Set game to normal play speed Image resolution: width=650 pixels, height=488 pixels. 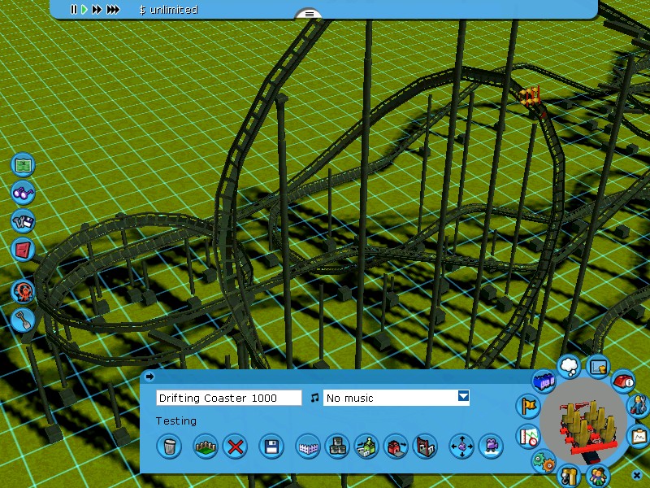pyautogui.click(x=84, y=10)
